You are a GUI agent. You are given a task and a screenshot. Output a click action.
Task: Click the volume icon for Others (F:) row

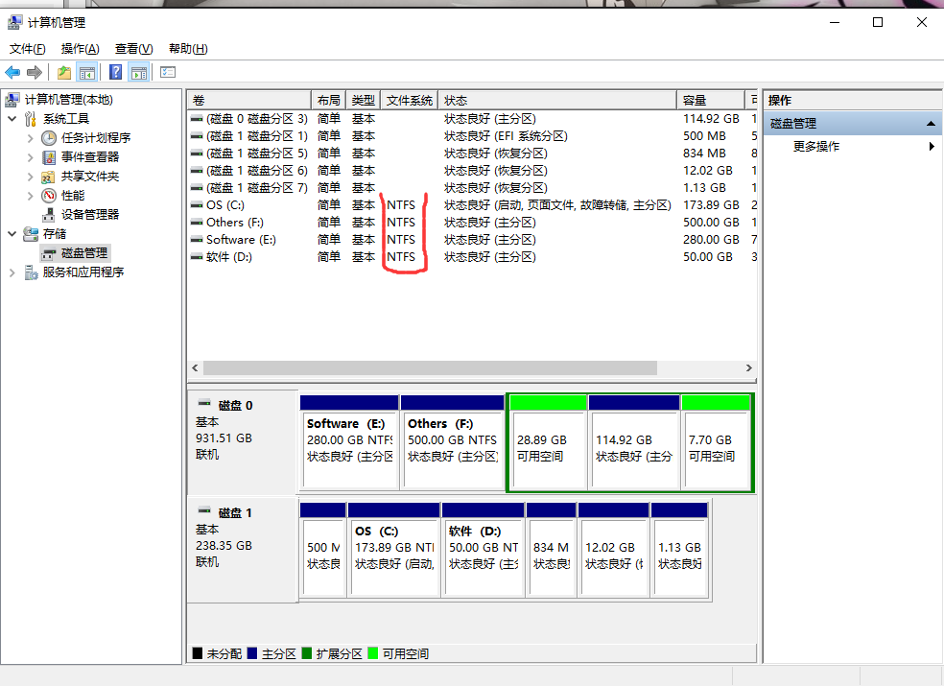(197, 223)
